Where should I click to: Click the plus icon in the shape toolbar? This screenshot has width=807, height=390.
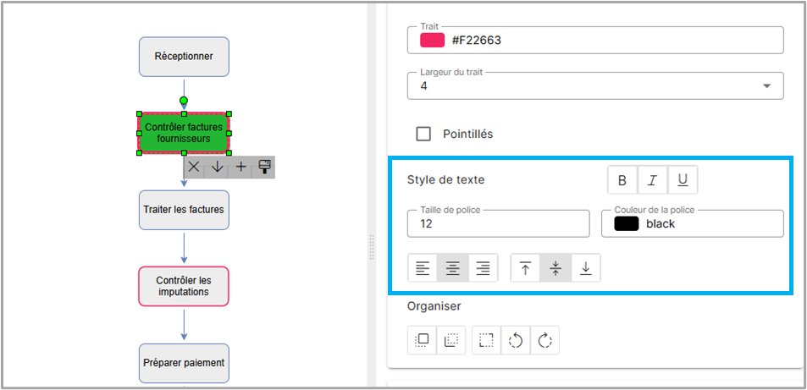coord(241,167)
